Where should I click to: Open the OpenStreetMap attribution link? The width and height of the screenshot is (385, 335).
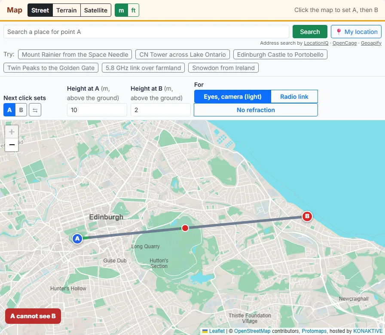[x=252, y=331]
